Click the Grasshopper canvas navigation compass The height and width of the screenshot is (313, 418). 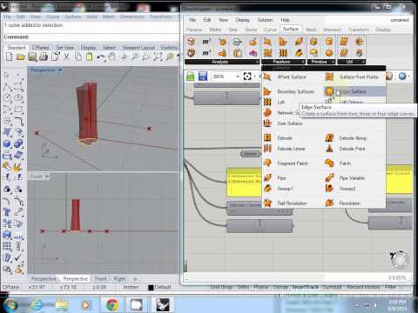point(400,260)
